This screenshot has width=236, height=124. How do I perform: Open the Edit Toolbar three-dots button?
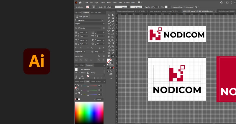pyautogui.click(x=111, y=78)
